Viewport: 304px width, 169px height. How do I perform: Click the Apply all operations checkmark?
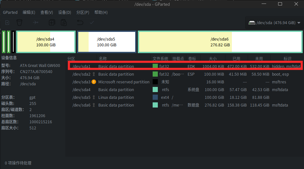tap(92, 23)
